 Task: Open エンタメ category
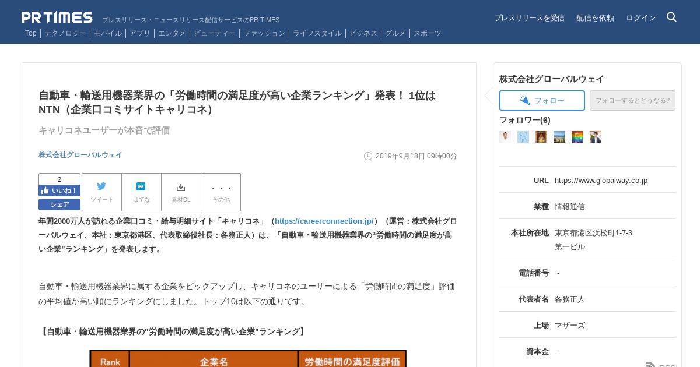[x=172, y=33]
